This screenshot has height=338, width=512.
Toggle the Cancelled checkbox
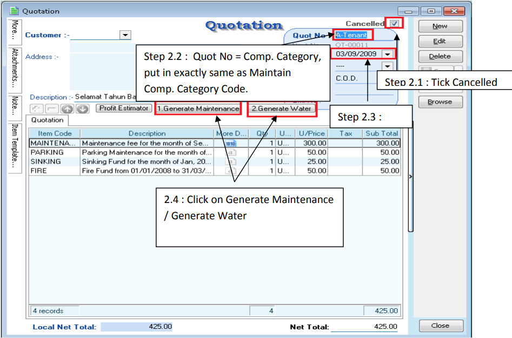[395, 24]
